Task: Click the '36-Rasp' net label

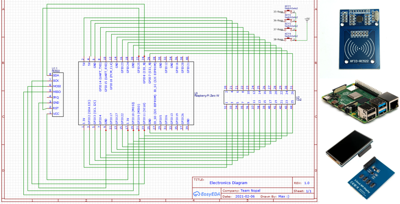Action: 278,21
